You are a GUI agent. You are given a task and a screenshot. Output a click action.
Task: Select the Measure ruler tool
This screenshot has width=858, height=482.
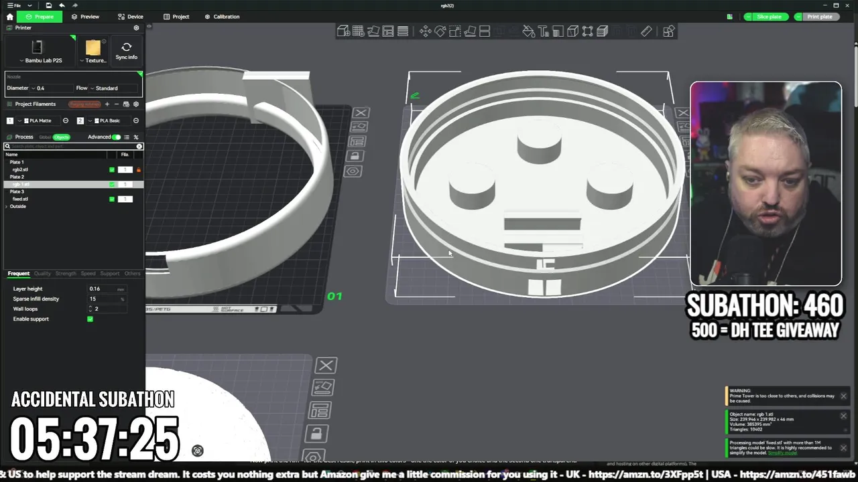coord(646,31)
